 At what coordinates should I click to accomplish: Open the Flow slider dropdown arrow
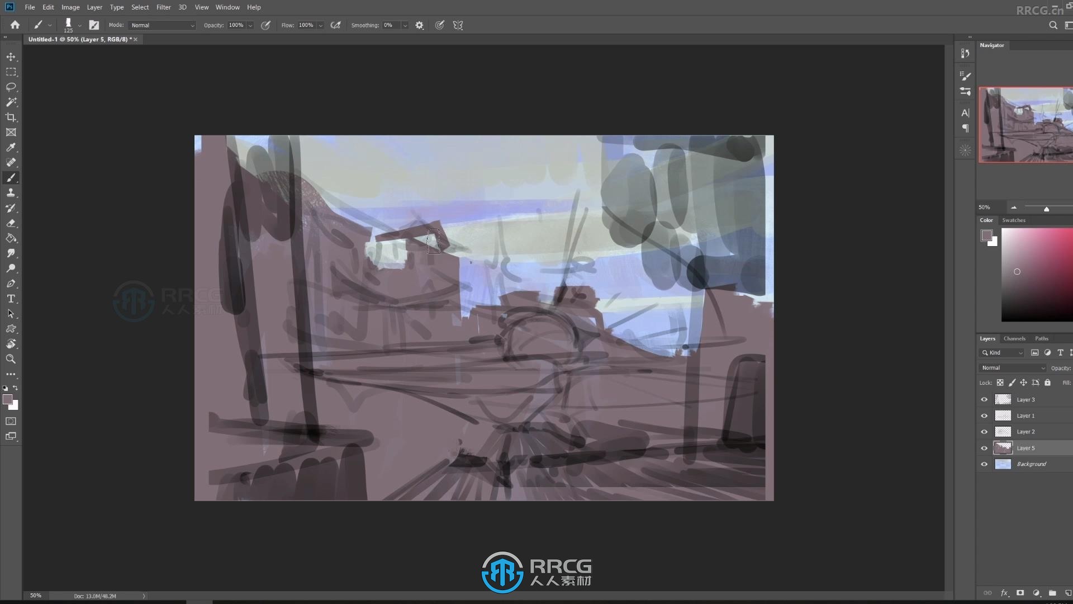click(320, 25)
